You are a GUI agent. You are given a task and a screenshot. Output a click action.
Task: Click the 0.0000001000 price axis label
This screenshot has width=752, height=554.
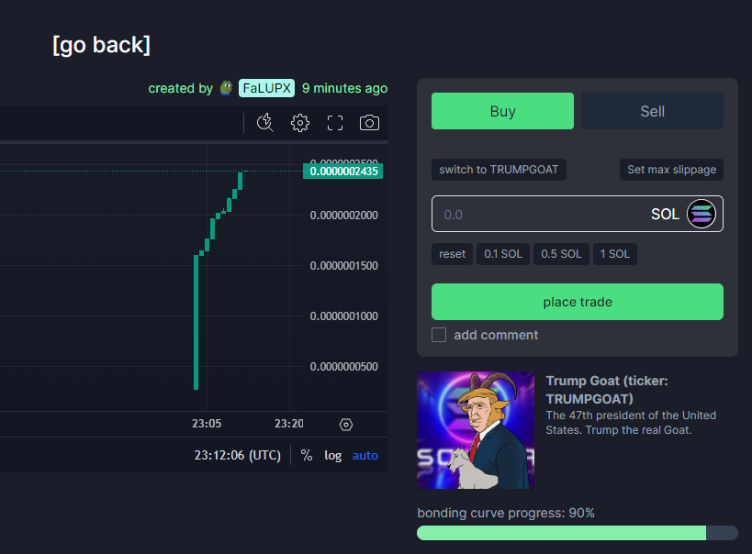[344, 316]
